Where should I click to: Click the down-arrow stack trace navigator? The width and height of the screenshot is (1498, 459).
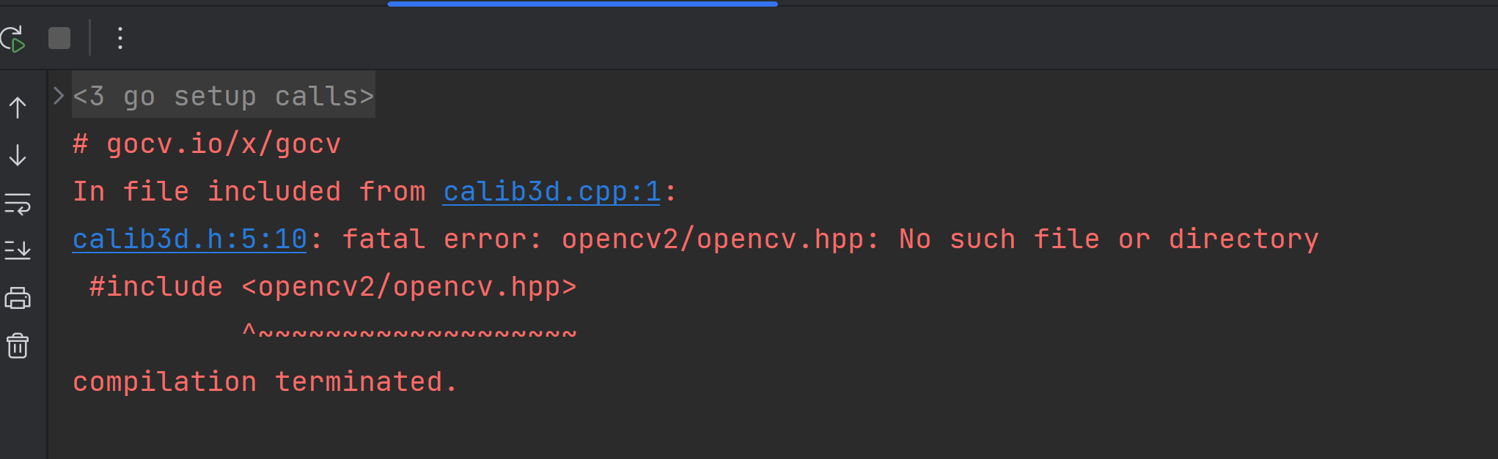coord(17,154)
